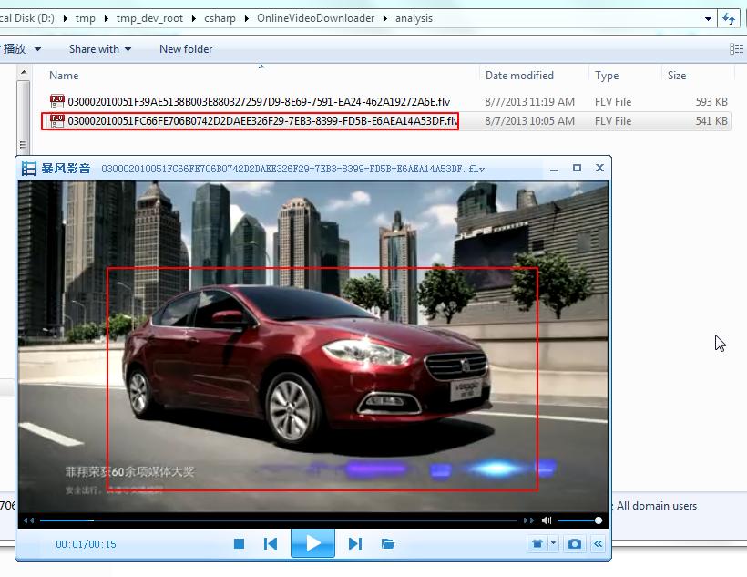This screenshot has width=747, height=577.
Task: Expand the arrow after OnlineVideoDownloader breadcrumb
Action: (x=385, y=18)
